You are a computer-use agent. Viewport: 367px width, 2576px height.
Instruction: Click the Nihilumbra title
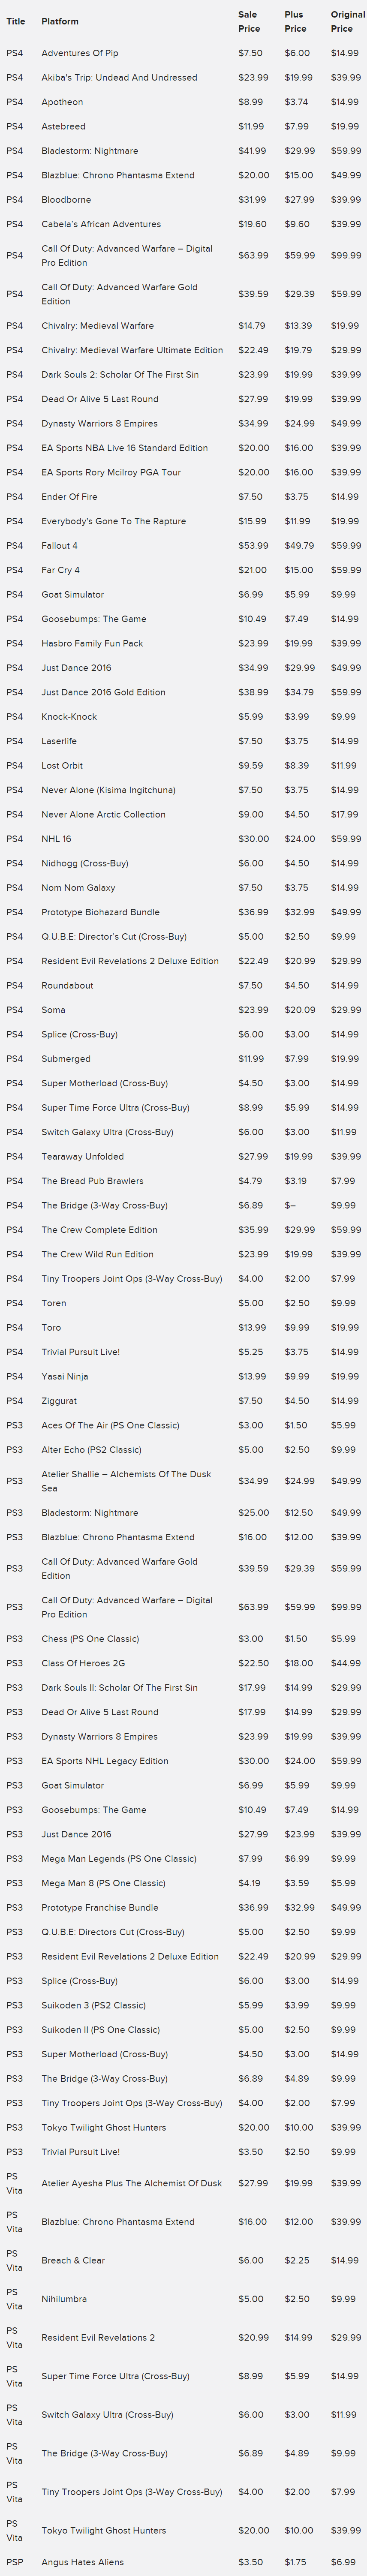pyautogui.click(x=64, y=2299)
